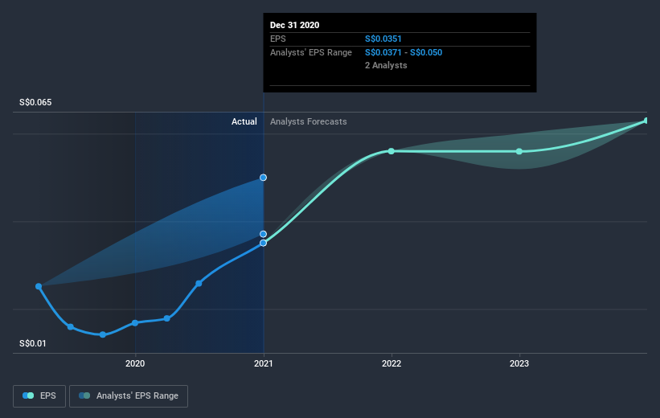Select the first EPS point in early 2019

[39, 286]
